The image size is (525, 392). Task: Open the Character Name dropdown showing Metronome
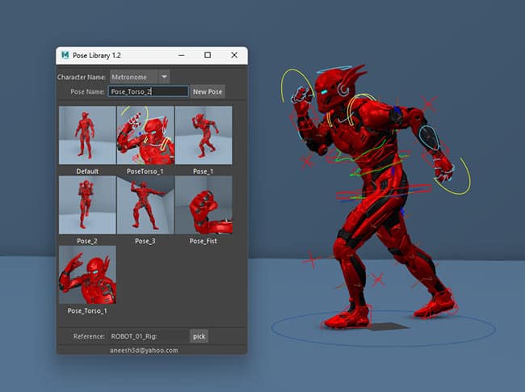[139, 77]
